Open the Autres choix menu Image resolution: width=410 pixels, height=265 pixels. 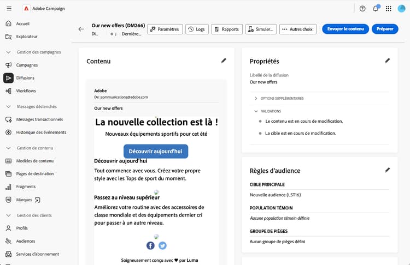(298, 29)
